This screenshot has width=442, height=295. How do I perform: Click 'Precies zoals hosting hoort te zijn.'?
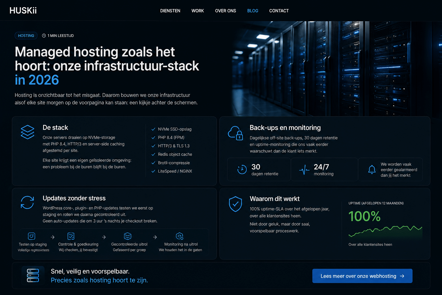[x=99, y=280]
